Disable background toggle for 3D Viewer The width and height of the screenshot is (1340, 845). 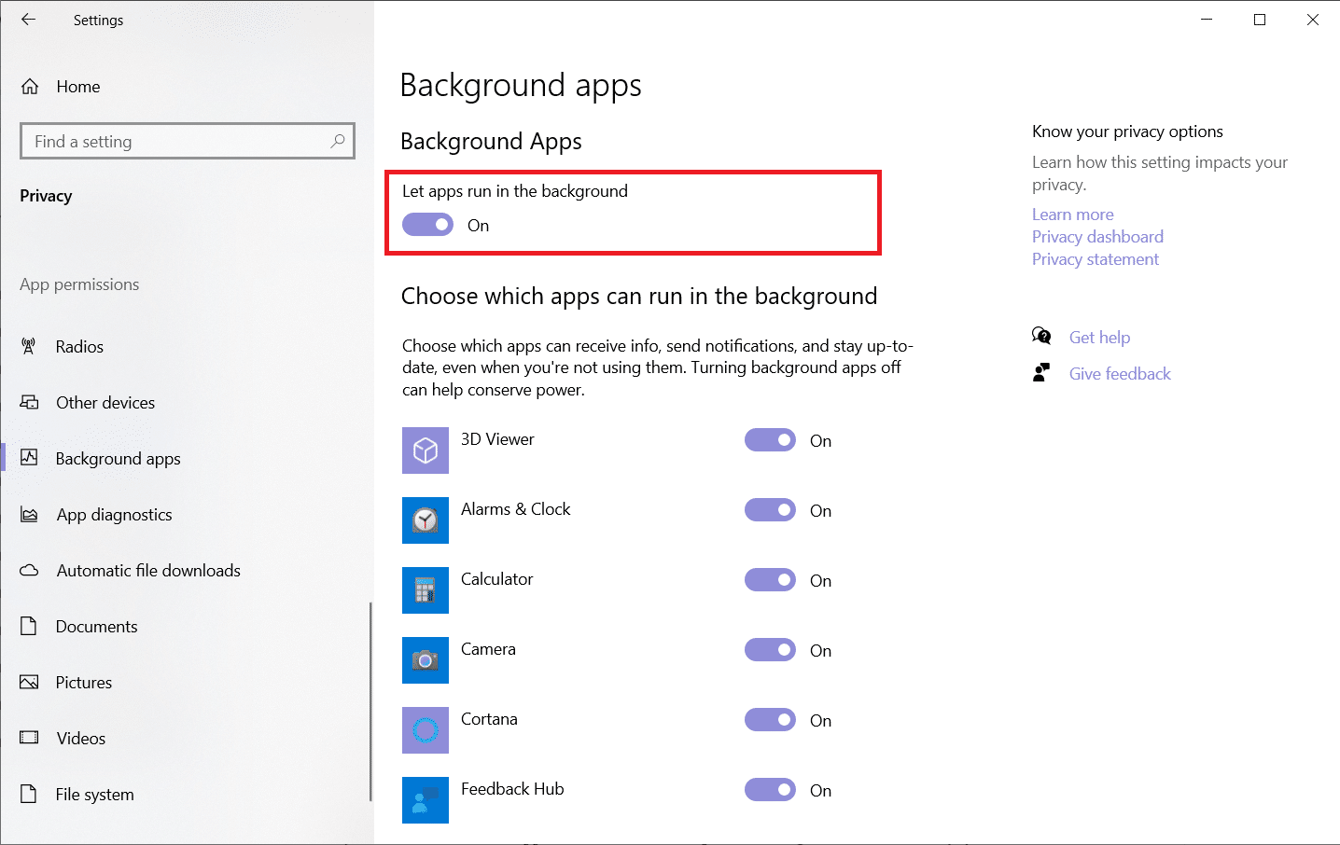click(770, 440)
